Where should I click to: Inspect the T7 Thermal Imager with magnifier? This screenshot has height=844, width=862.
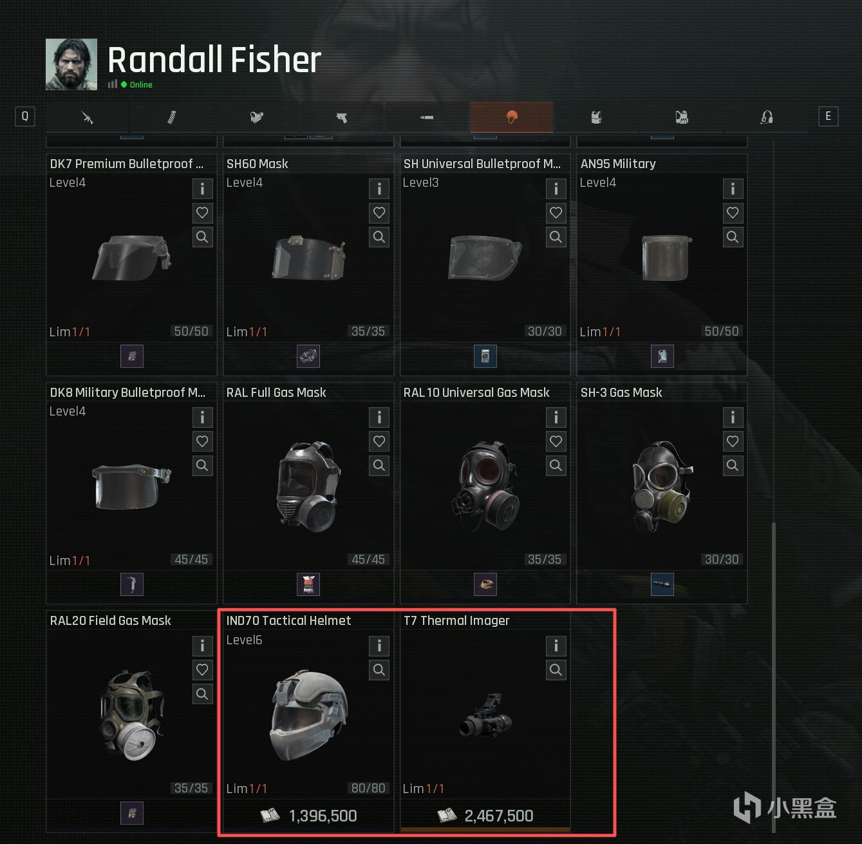pyautogui.click(x=556, y=670)
